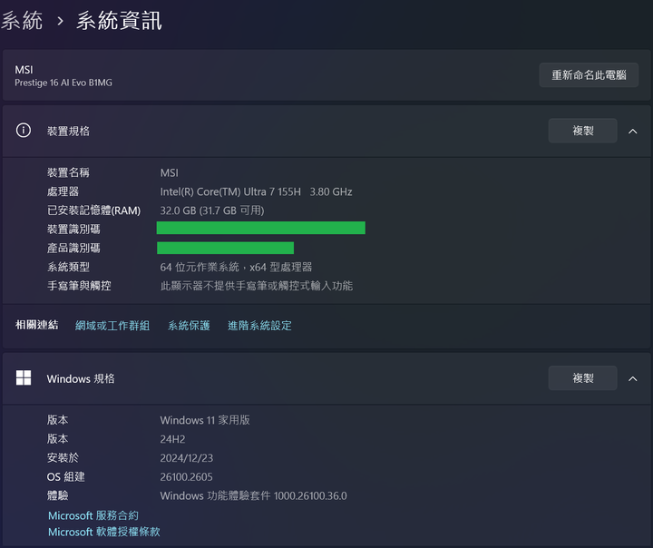Click the install date 2024/12/23

pos(187,458)
